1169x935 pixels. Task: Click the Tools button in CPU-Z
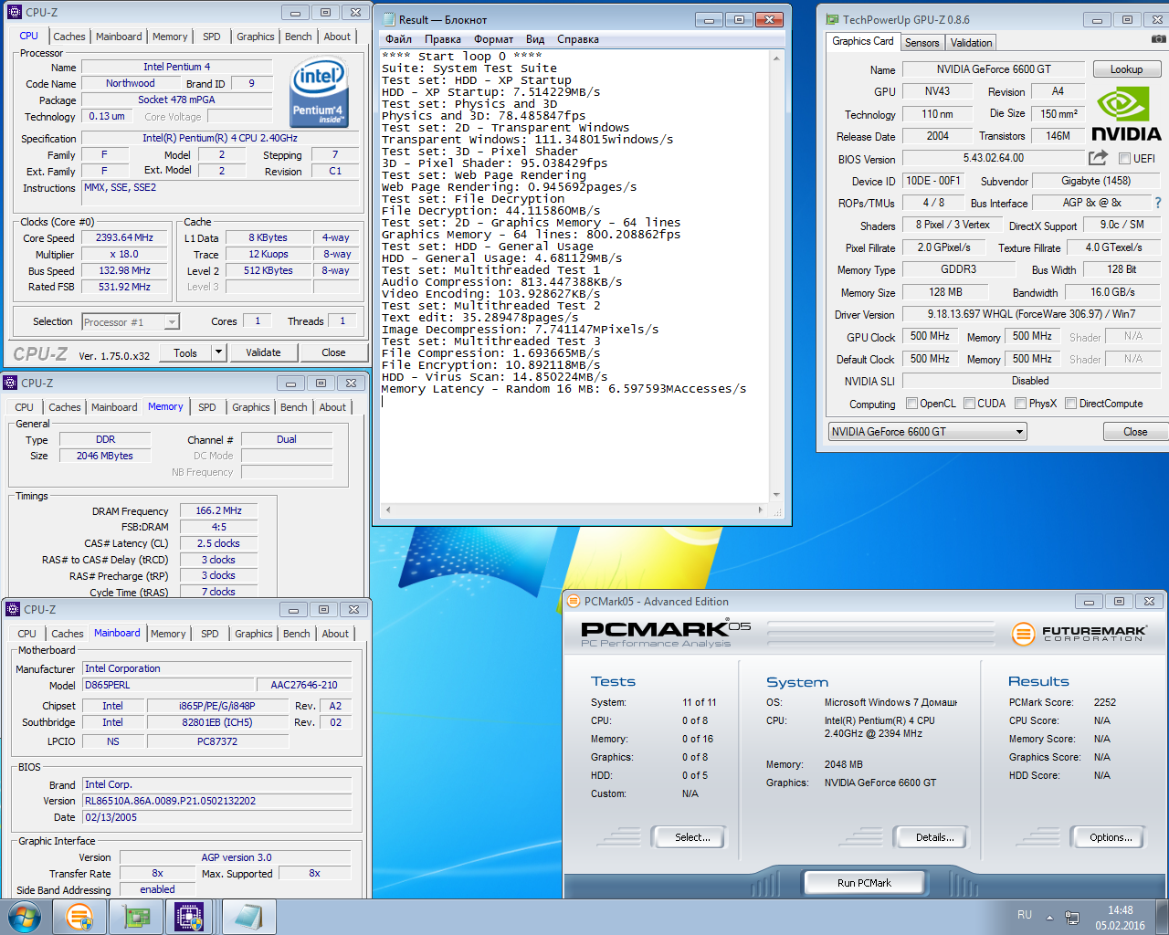tap(185, 352)
